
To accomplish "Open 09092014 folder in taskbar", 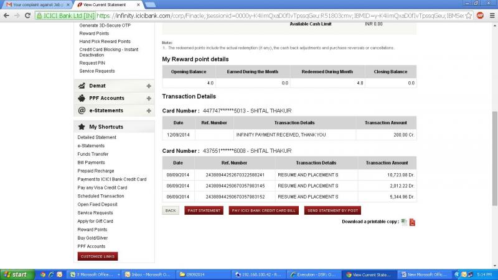I will (x=204, y=274).
